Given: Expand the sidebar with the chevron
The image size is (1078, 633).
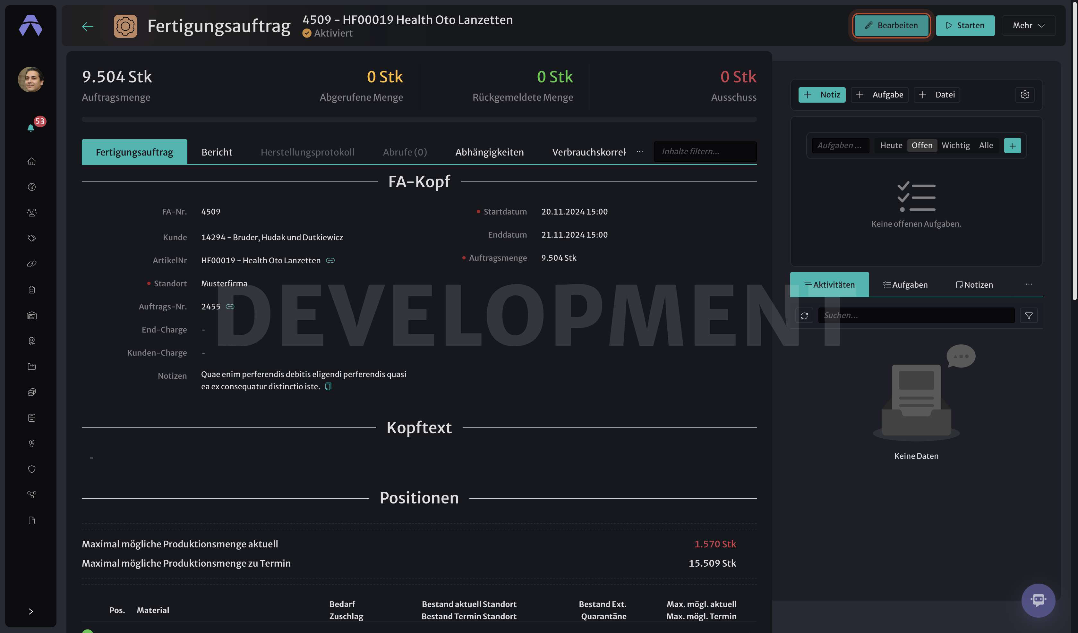Looking at the screenshot, I should point(31,611).
